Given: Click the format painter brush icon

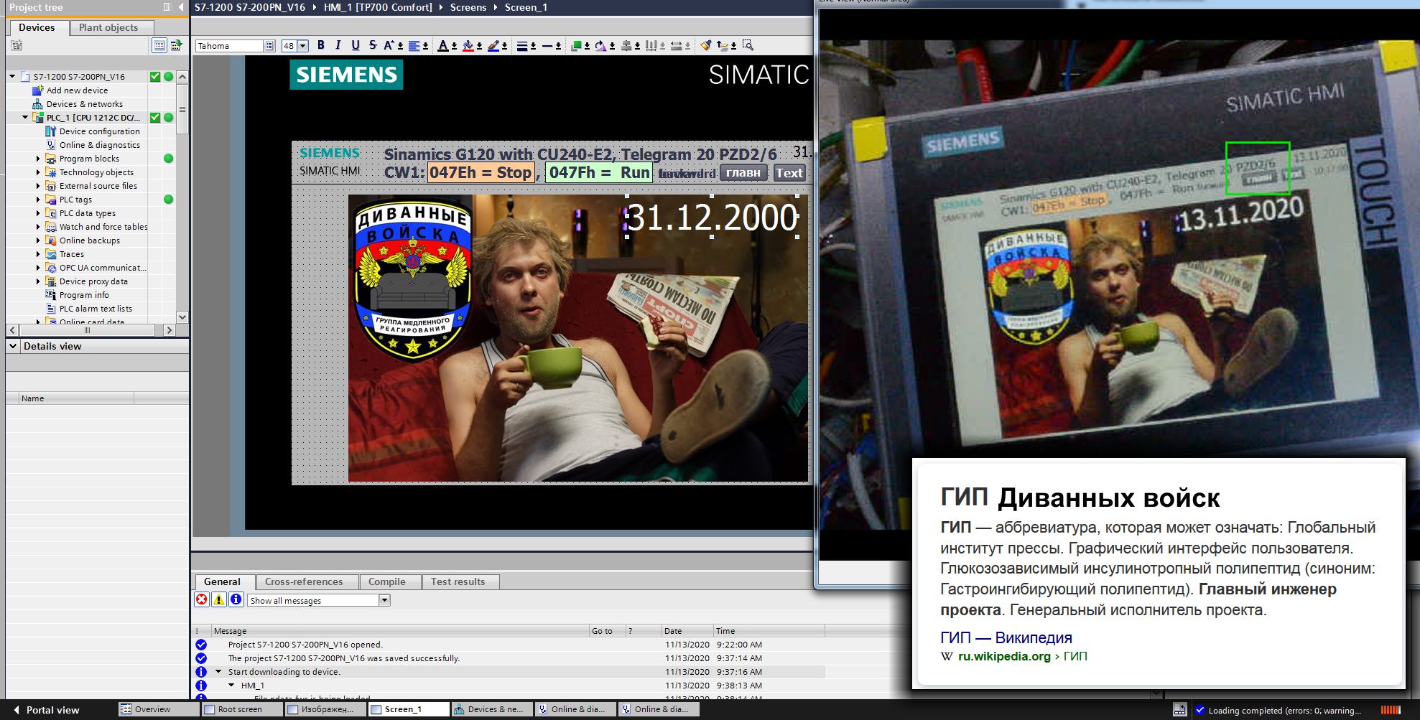Looking at the screenshot, I should pos(705,45).
